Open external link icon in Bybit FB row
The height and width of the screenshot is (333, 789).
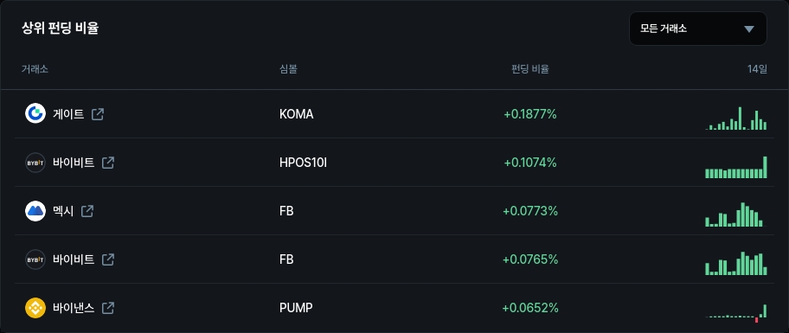click(x=107, y=259)
